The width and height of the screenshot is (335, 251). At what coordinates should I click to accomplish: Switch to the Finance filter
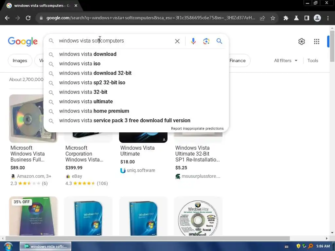pyautogui.click(x=238, y=60)
